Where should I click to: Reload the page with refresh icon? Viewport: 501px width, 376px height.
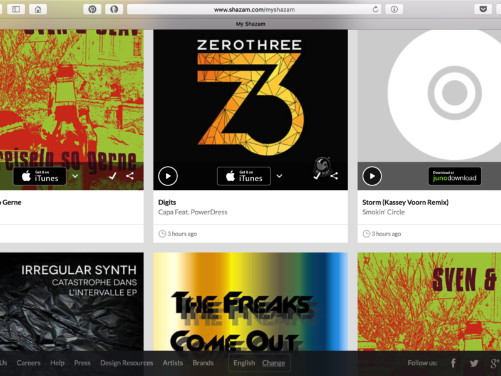pos(375,9)
